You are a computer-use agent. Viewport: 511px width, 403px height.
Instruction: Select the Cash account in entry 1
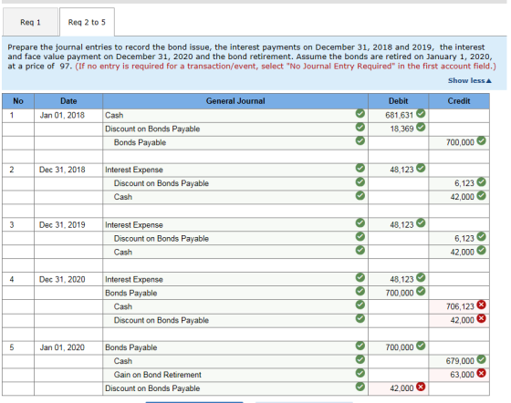pyautogui.click(x=235, y=115)
